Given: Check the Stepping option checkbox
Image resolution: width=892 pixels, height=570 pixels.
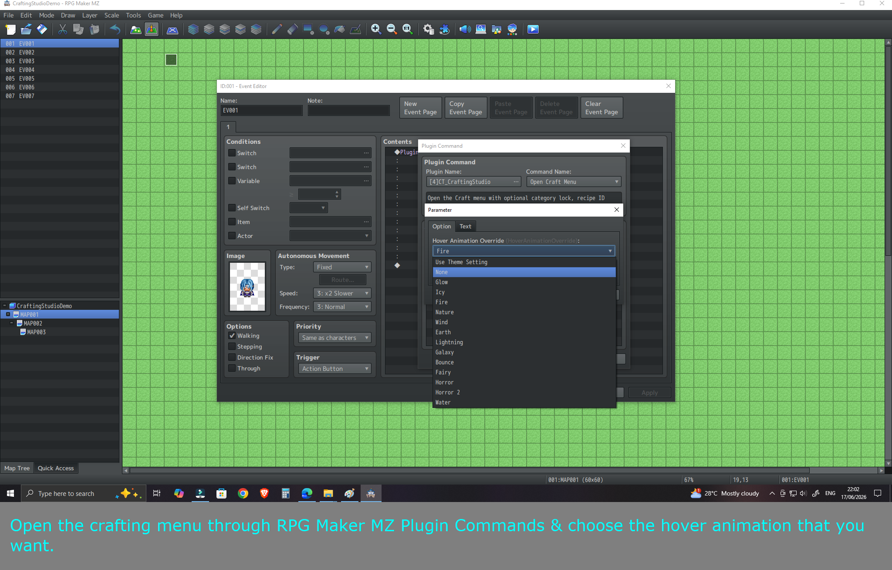Looking at the screenshot, I should pos(232,346).
